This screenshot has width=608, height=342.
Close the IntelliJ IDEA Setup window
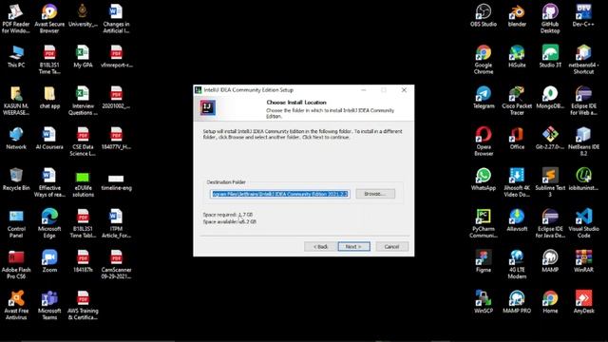404,90
